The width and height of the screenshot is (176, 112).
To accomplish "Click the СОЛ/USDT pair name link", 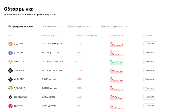I will (x=19, y=70).
